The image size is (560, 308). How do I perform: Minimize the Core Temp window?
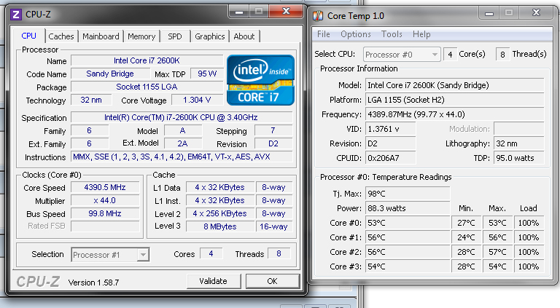click(489, 13)
